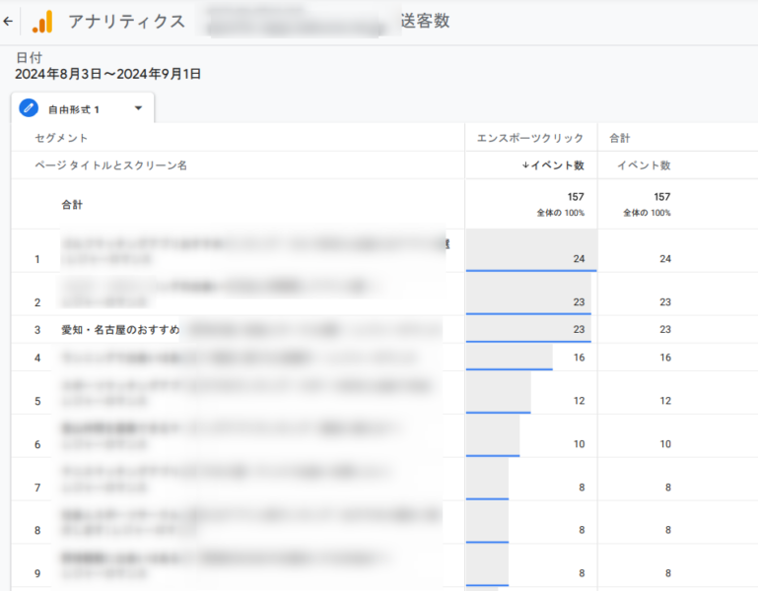Sort by ↓イベント数 column
The width and height of the screenshot is (758, 591).
[553, 165]
